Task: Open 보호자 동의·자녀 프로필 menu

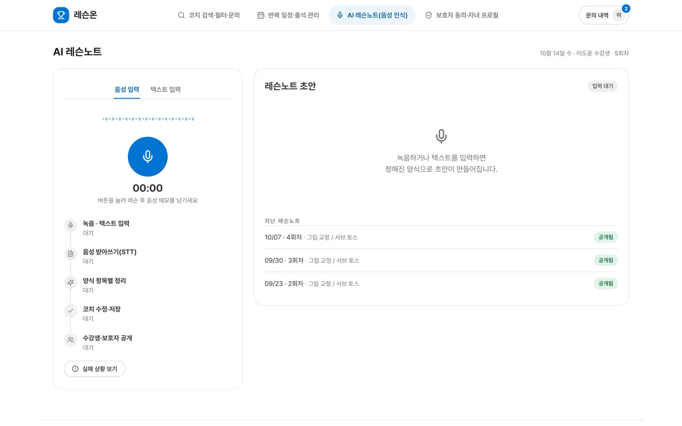Action: 461,15
